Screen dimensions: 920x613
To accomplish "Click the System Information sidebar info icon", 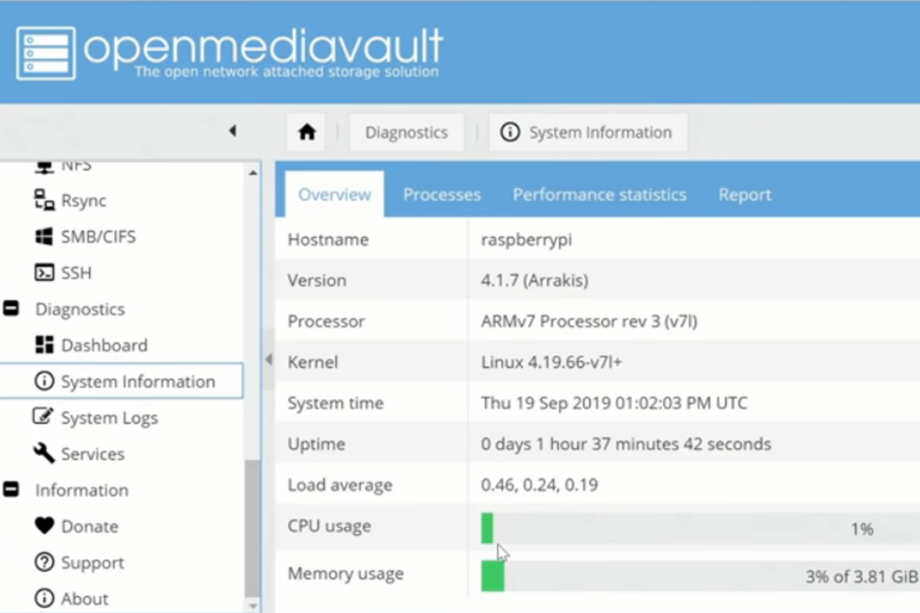I will (x=44, y=381).
